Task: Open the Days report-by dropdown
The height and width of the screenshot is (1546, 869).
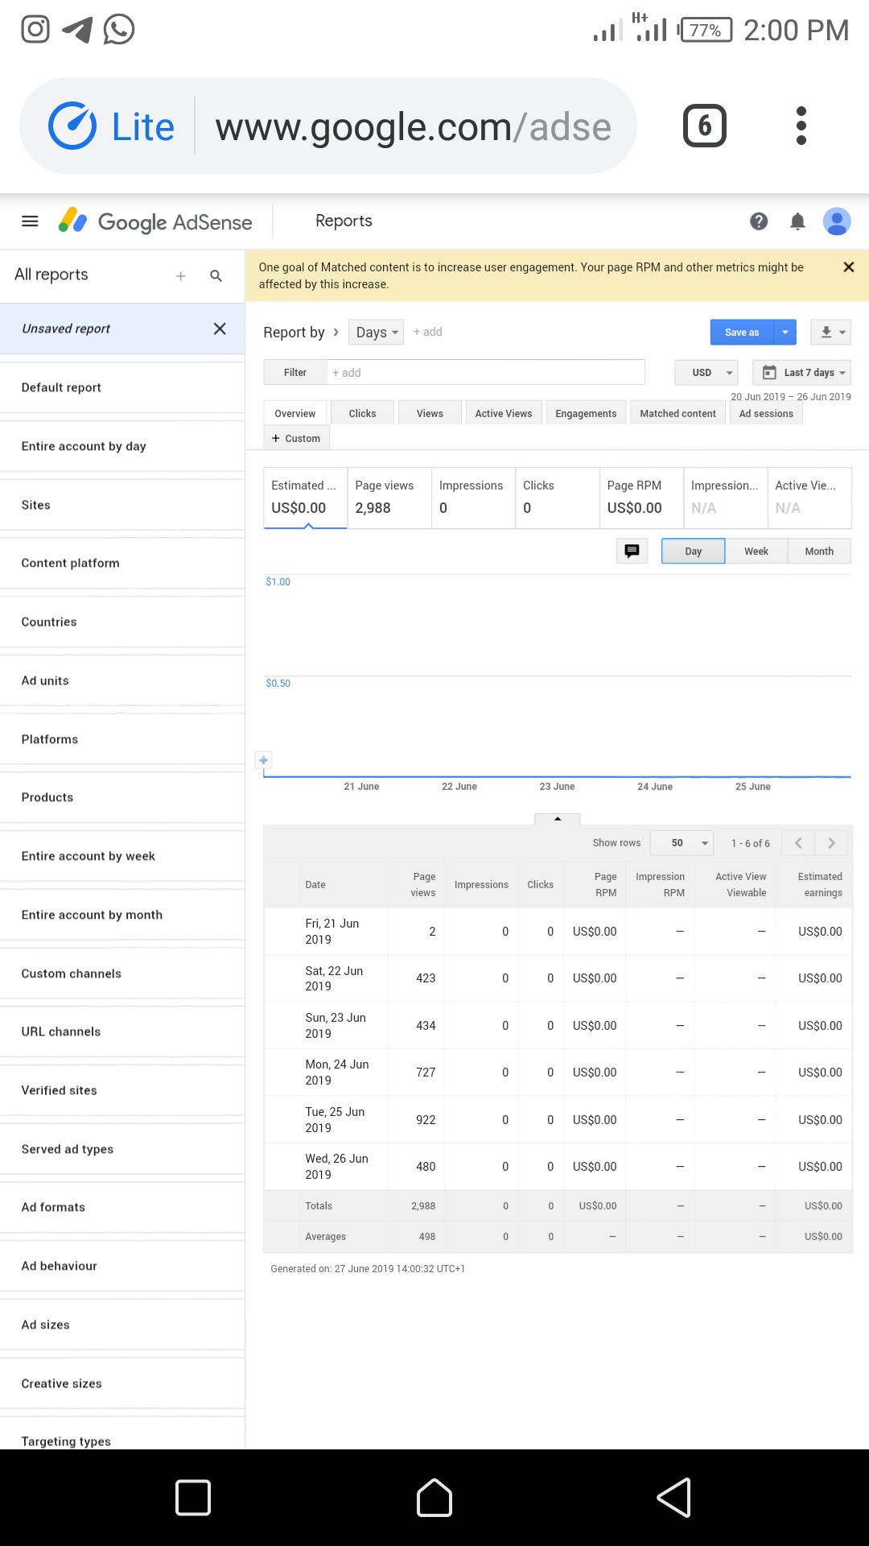Action: pos(377,333)
